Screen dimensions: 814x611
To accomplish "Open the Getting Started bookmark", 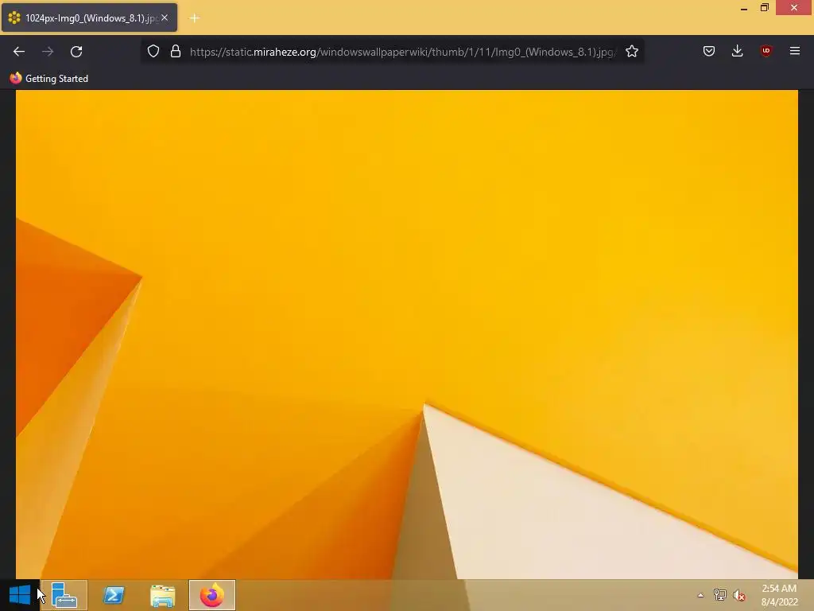I will click(x=49, y=79).
